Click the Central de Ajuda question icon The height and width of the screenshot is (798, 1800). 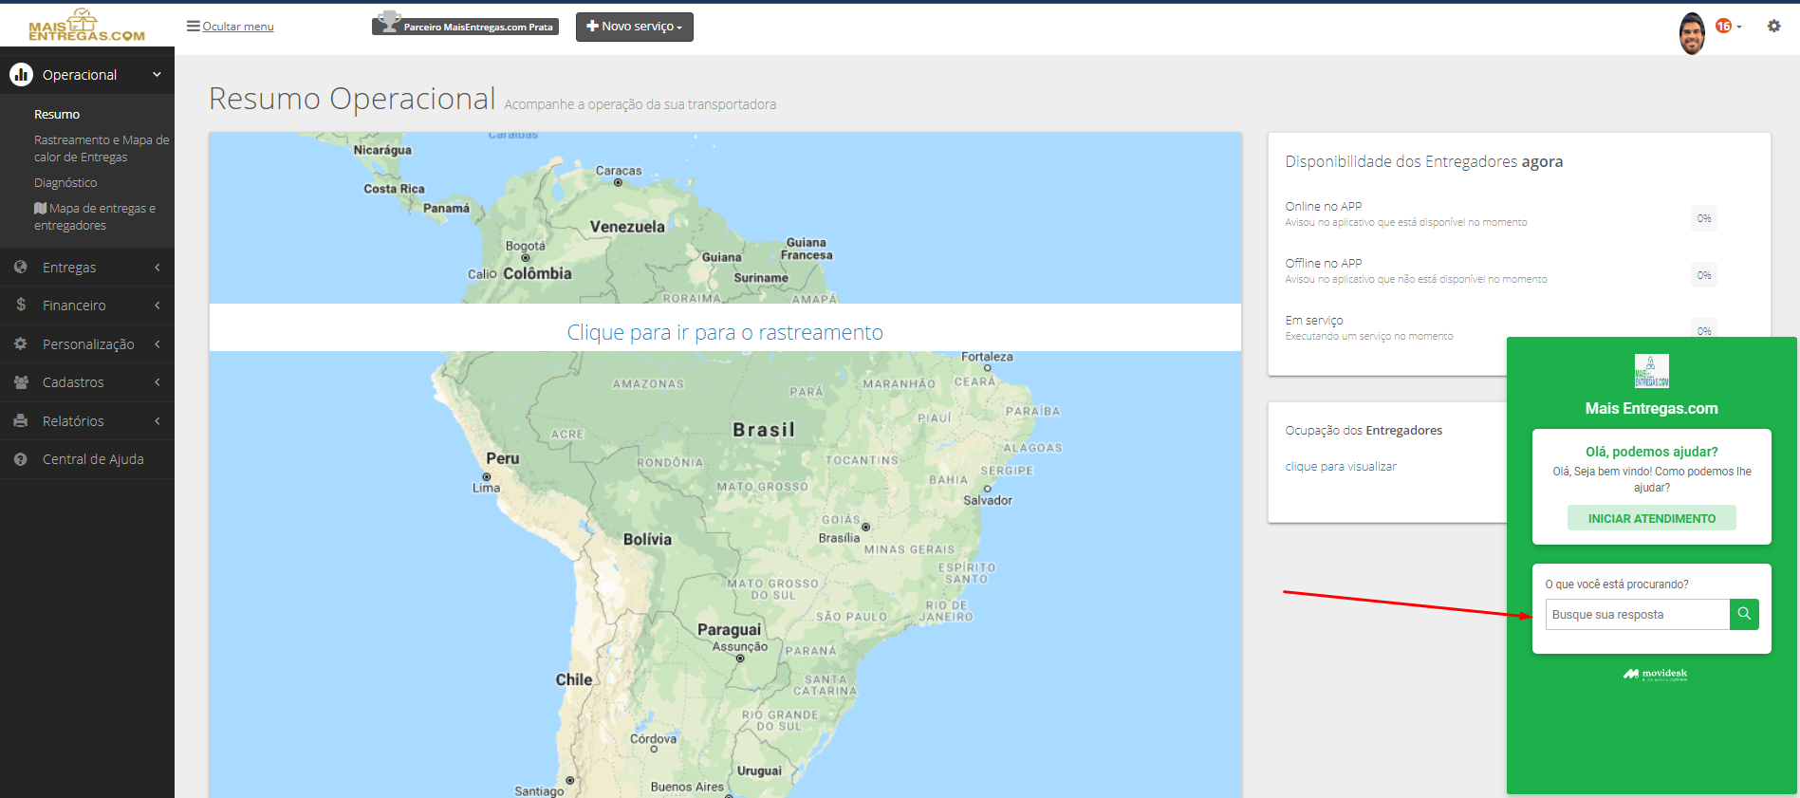(21, 459)
